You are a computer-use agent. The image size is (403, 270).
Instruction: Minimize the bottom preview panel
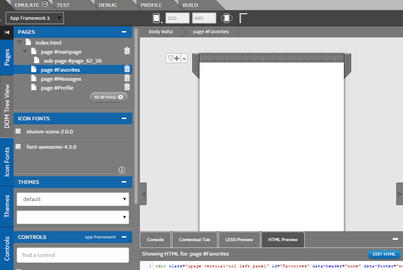point(395,239)
